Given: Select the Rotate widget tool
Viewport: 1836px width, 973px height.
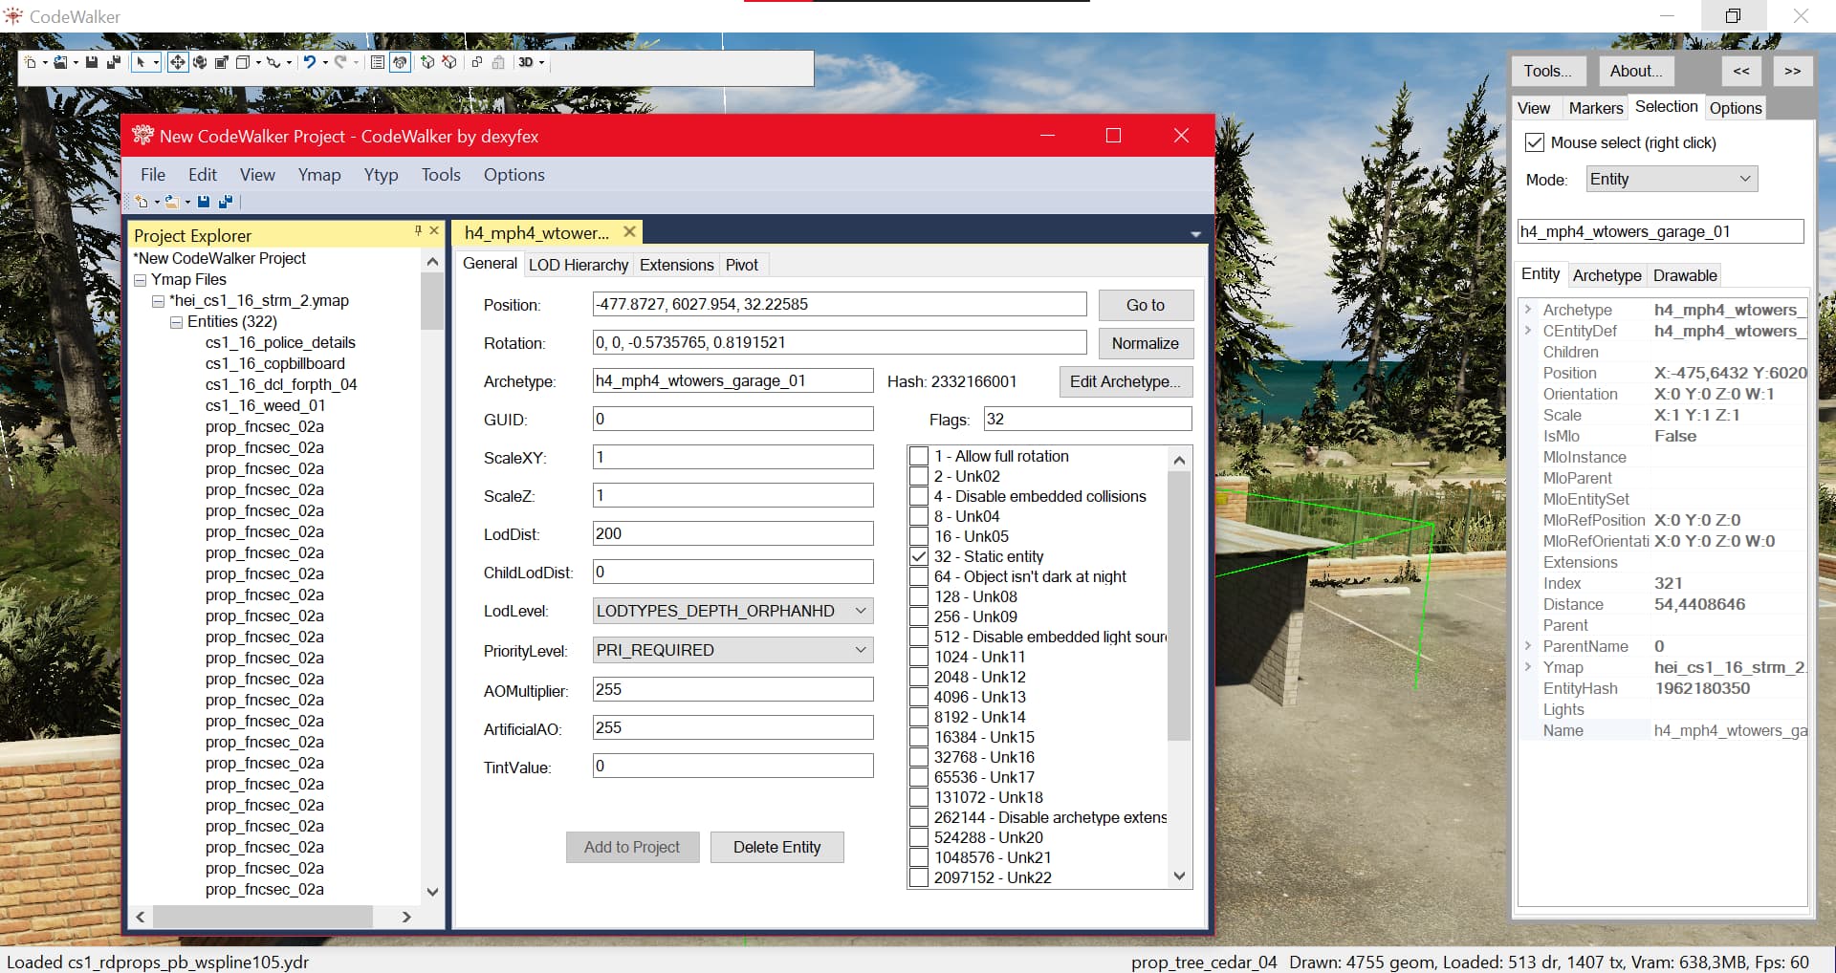Looking at the screenshot, I should point(200,63).
